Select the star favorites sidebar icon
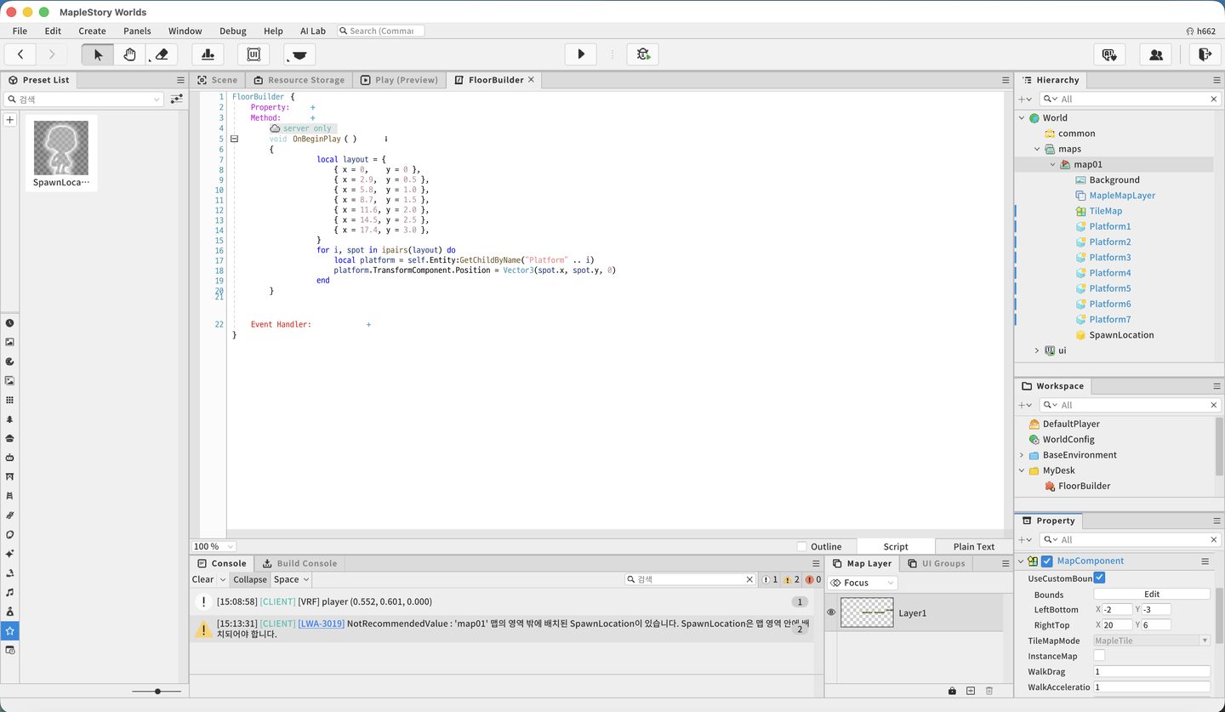The height and width of the screenshot is (712, 1225). coord(9,631)
